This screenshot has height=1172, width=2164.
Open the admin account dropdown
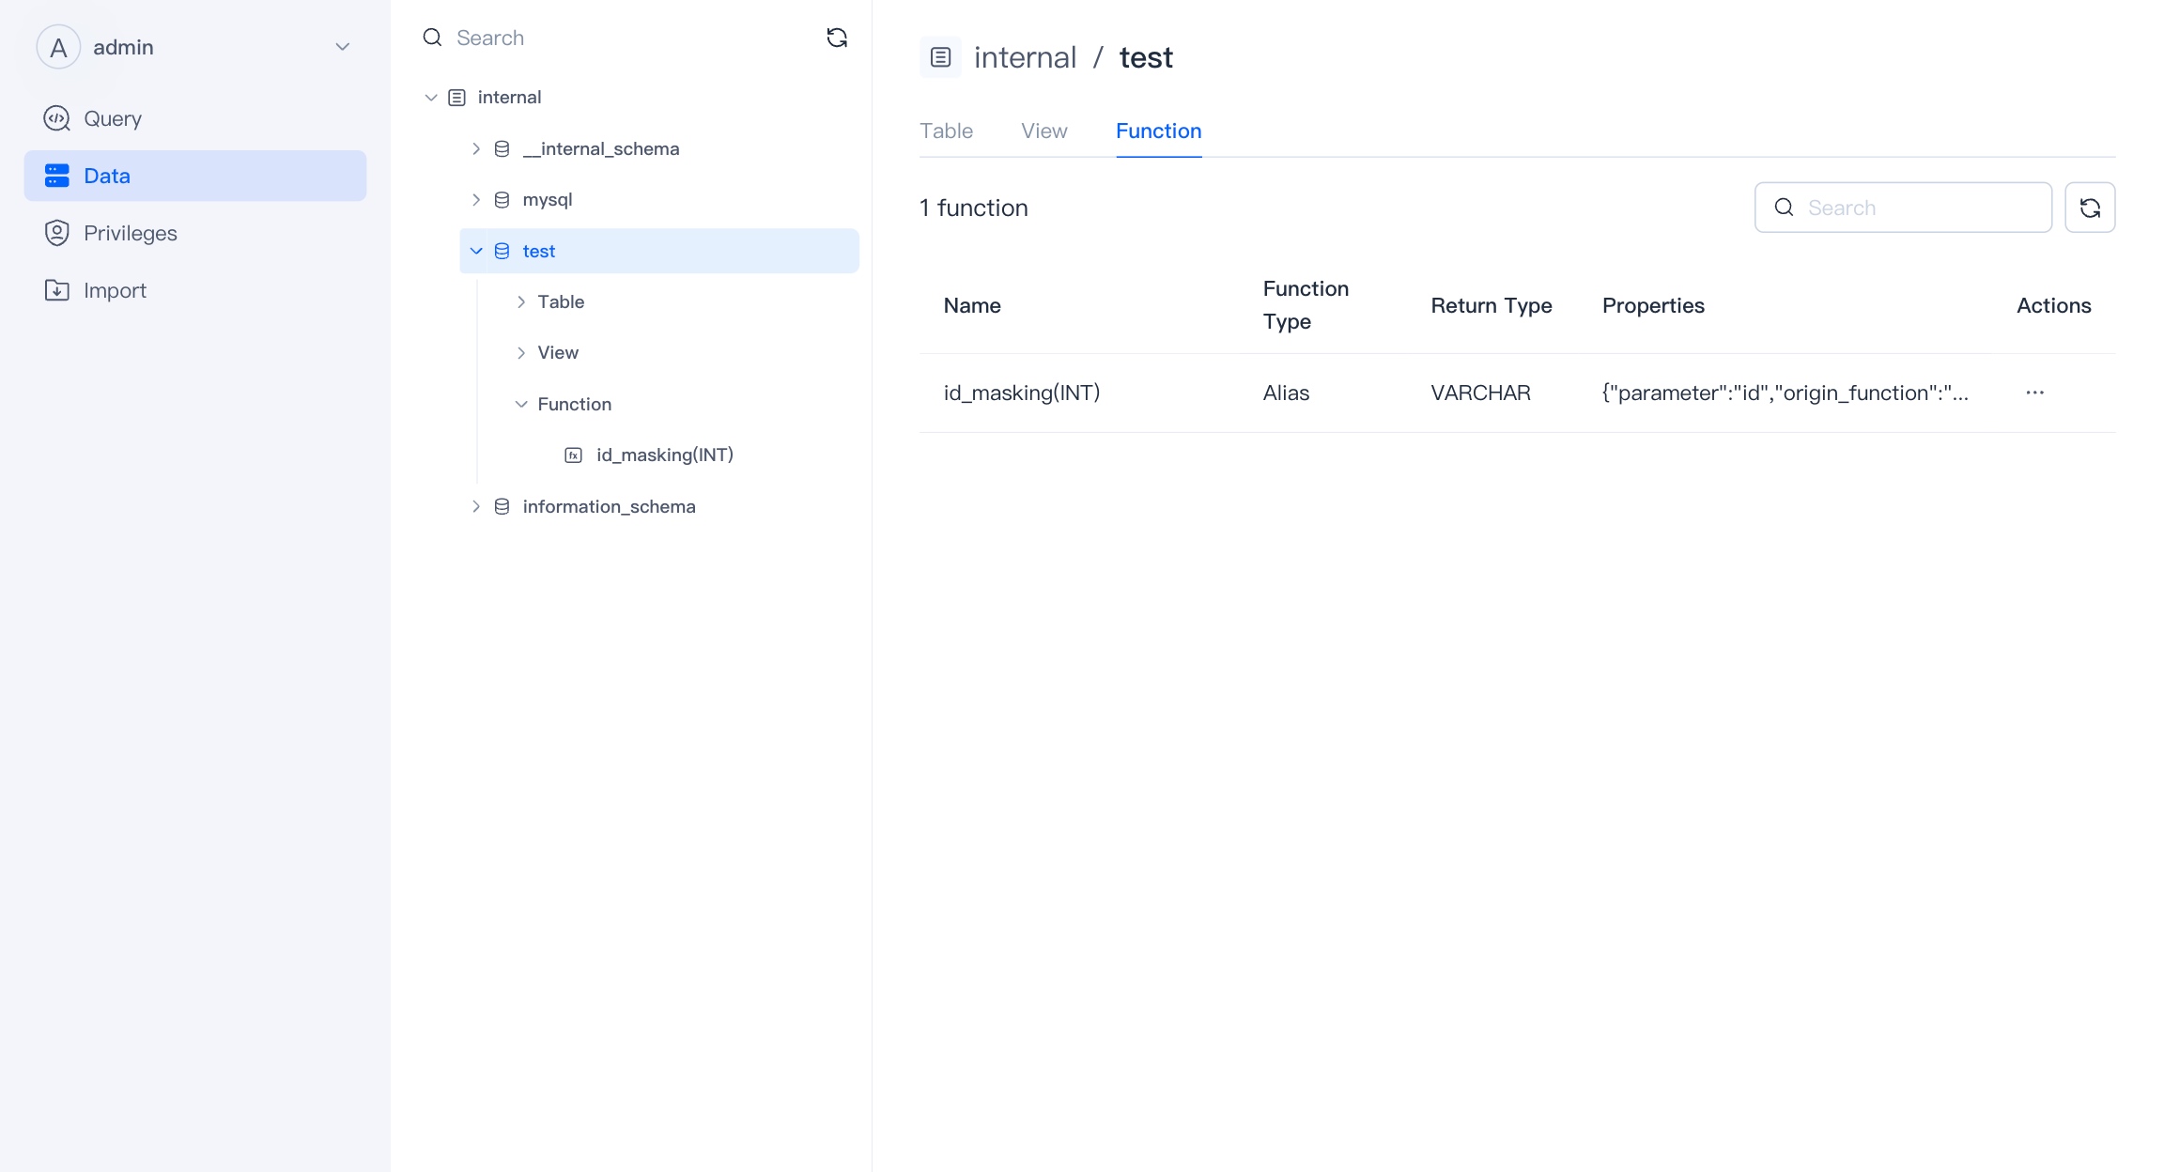point(342,47)
